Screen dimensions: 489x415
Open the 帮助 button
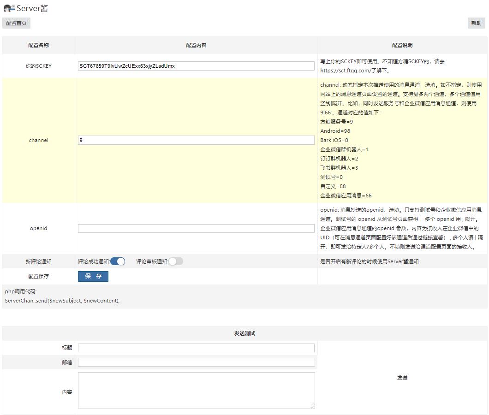point(476,23)
